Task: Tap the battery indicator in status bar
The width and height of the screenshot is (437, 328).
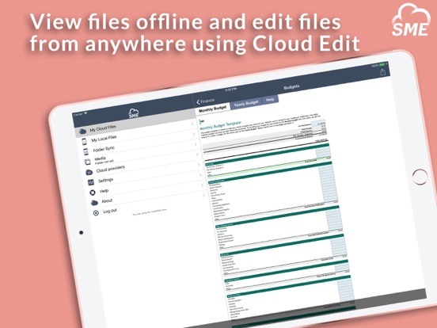Action: pos(382,65)
